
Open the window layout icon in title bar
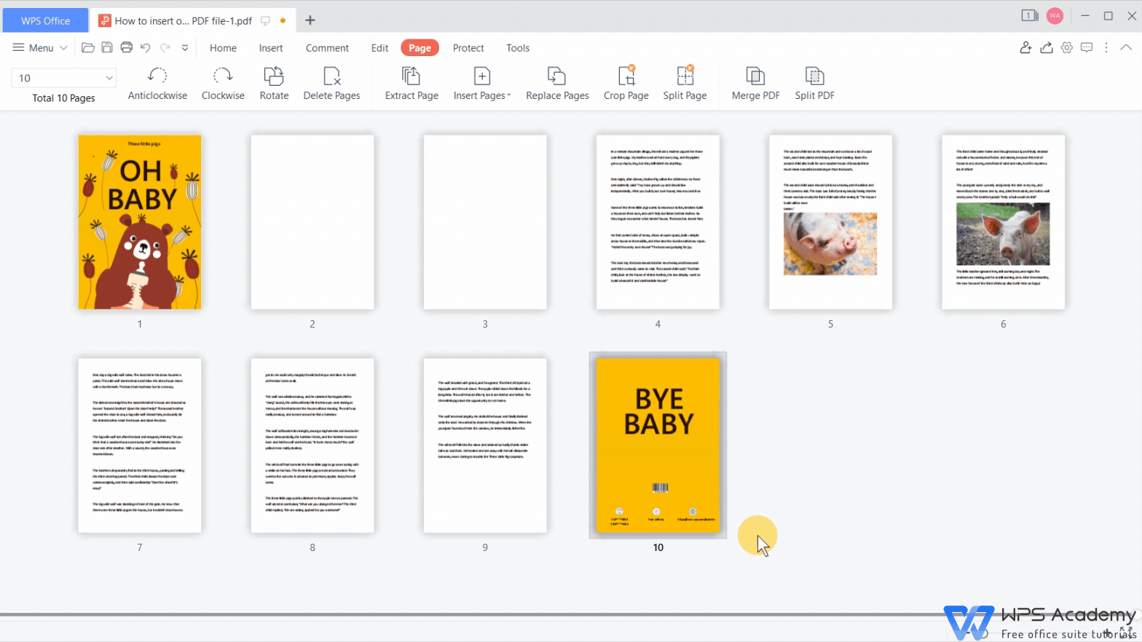pyautogui.click(x=1029, y=16)
